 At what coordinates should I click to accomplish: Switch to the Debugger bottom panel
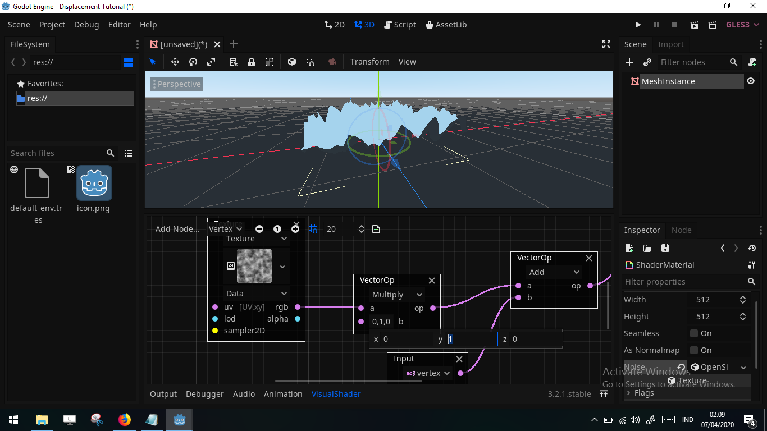(204, 394)
